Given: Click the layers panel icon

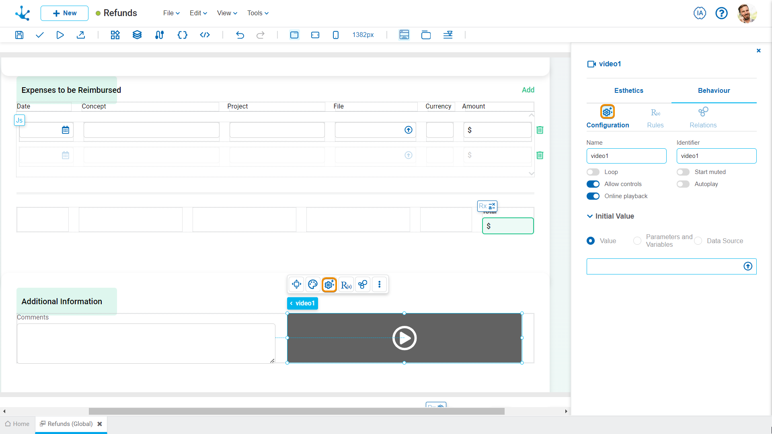Looking at the screenshot, I should [x=137, y=35].
